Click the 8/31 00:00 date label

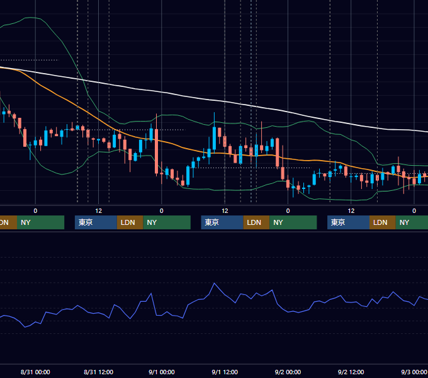(35, 372)
